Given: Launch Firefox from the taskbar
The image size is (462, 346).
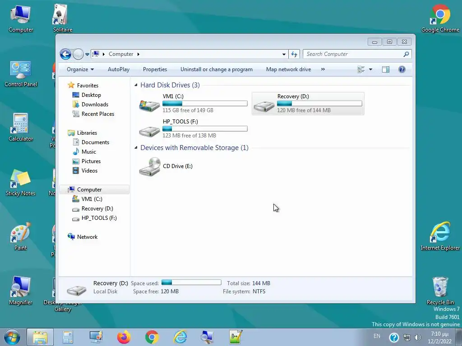Looking at the screenshot, I should pos(124,337).
